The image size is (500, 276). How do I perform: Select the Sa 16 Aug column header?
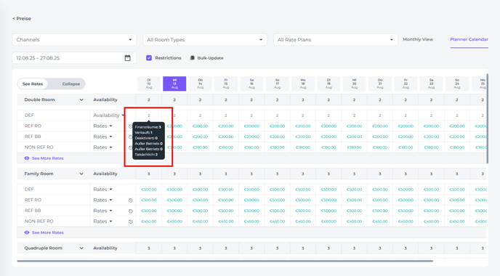[251, 84]
